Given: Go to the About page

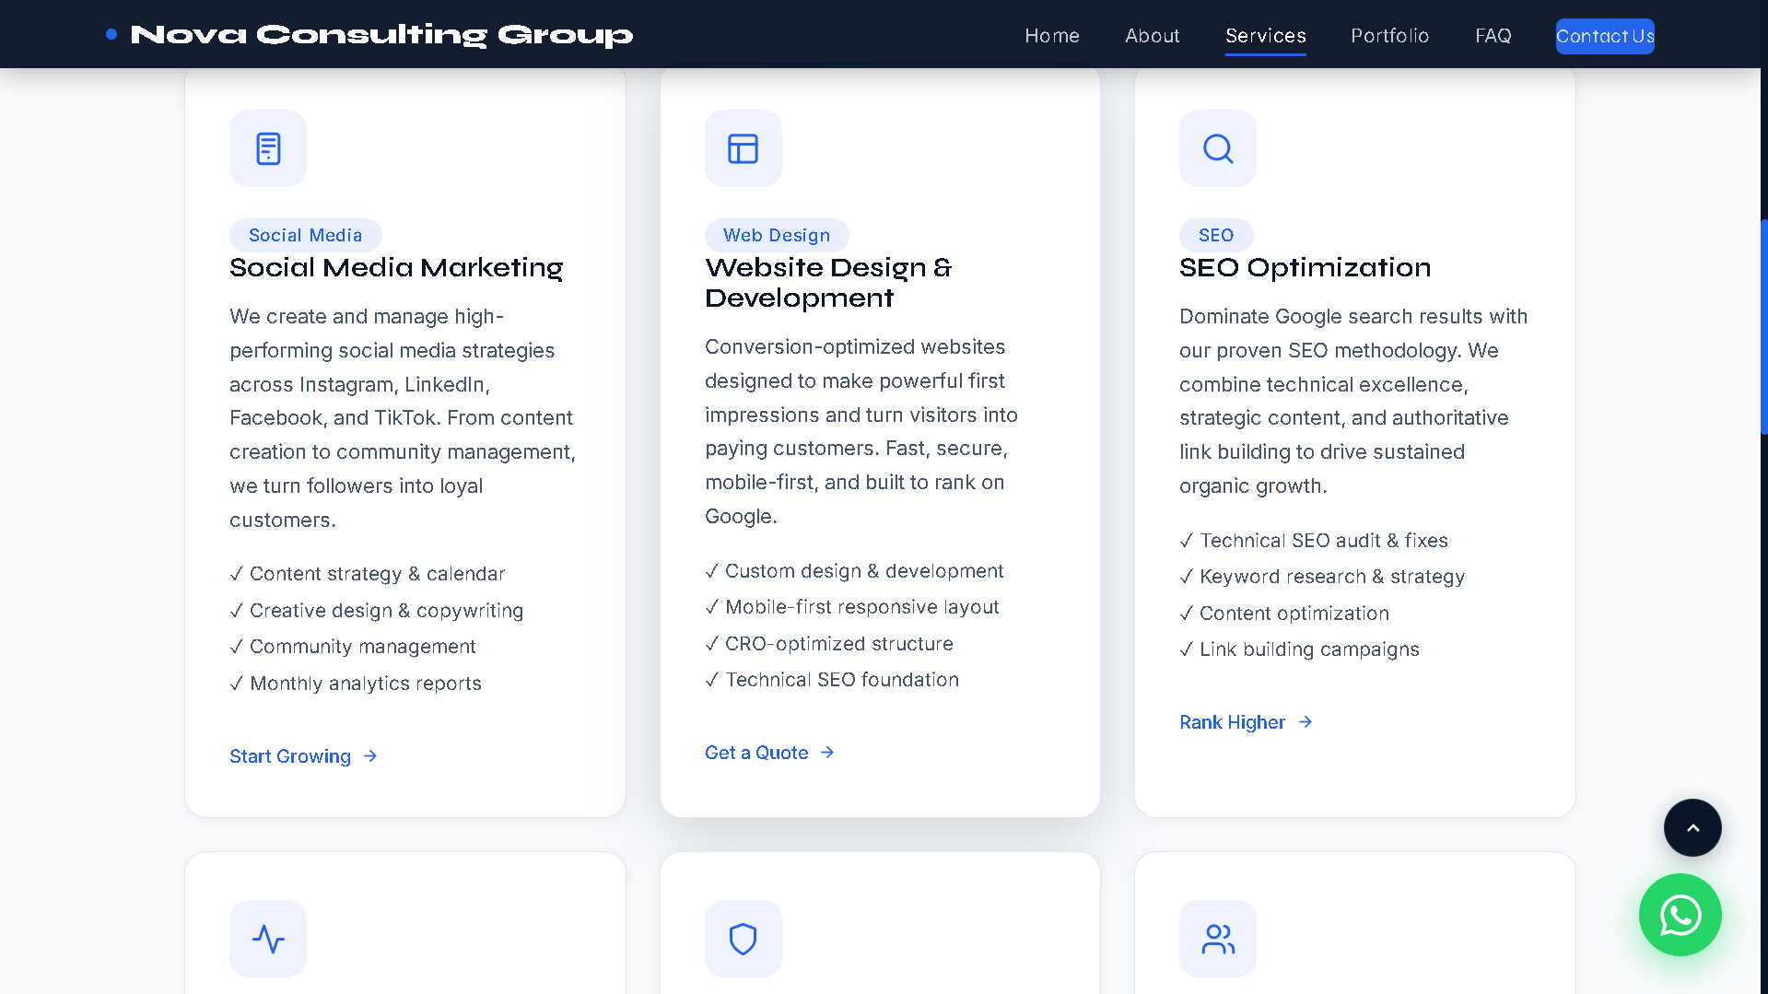Looking at the screenshot, I should click(1152, 36).
